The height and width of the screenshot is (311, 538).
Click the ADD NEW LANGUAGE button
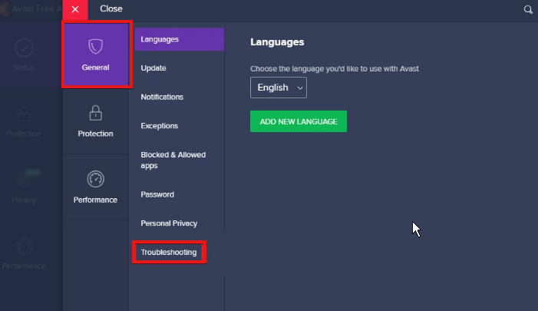pyautogui.click(x=299, y=121)
